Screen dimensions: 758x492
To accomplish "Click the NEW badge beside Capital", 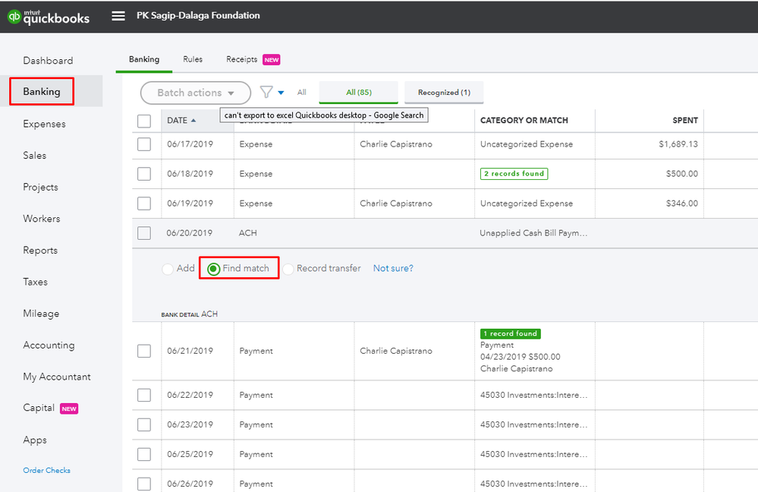I will [x=69, y=408].
